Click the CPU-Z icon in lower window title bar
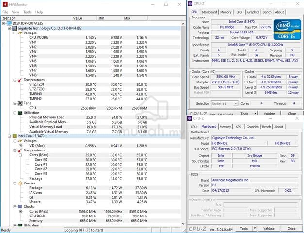 pyautogui.click(x=190, y=118)
